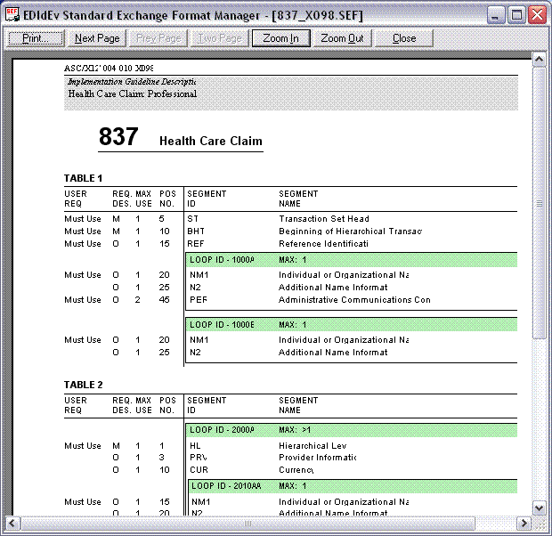552x536 pixels.
Task: Click the REF segment ID
Action: (196, 244)
